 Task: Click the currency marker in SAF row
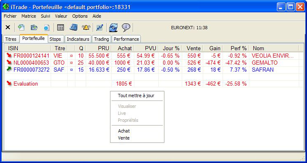click(x=71, y=70)
